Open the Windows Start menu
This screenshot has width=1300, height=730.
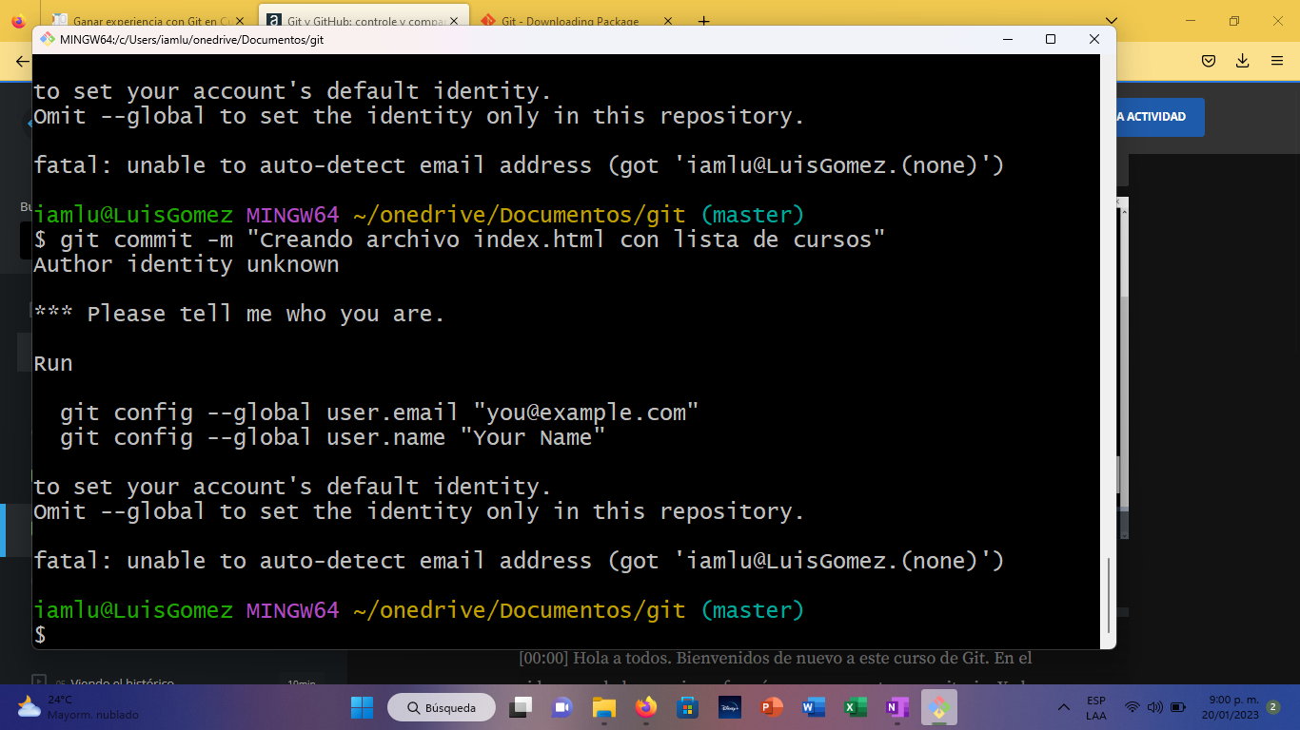tap(362, 707)
